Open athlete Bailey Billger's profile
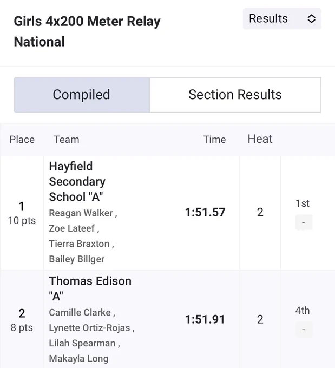The height and width of the screenshot is (368, 335). [x=77, y=259]
